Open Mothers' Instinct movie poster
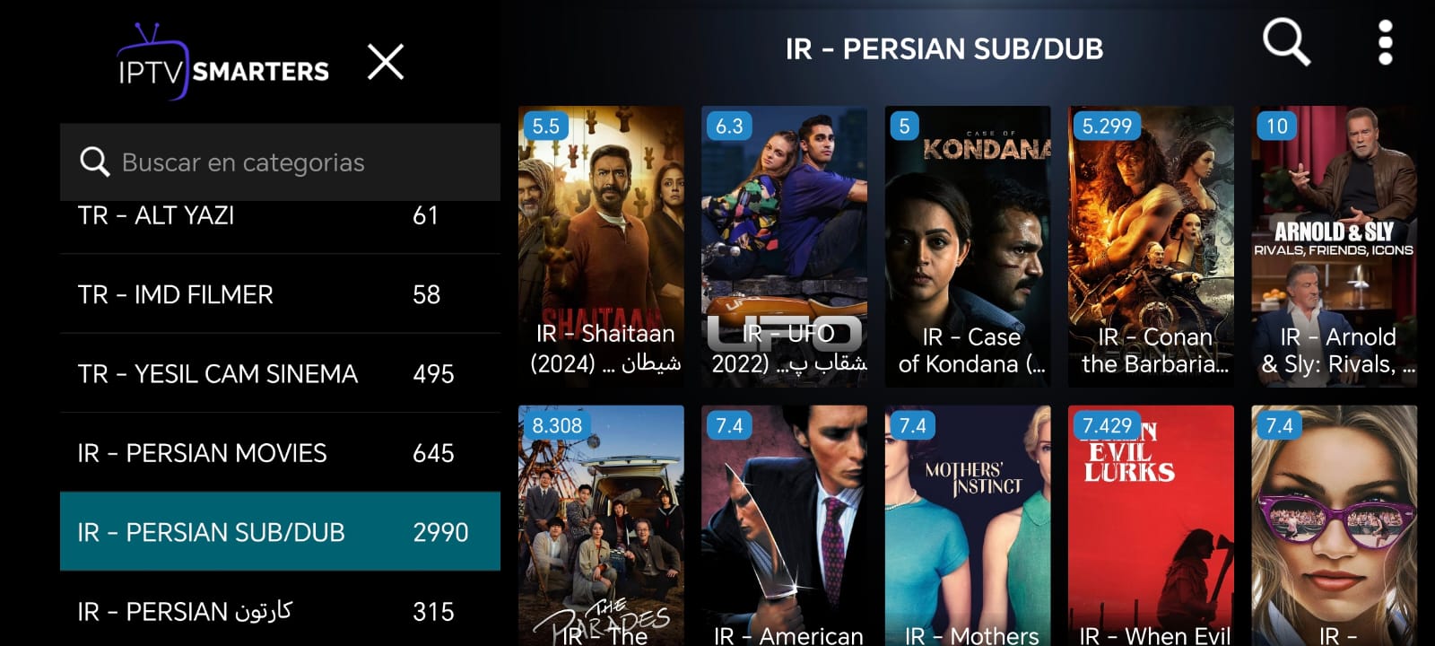This screenshot has height=646, width=1435. (x=968, y=526)
